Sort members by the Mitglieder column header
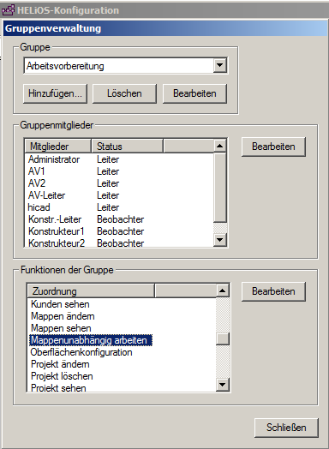329x449 pixels. coord(58,147)
